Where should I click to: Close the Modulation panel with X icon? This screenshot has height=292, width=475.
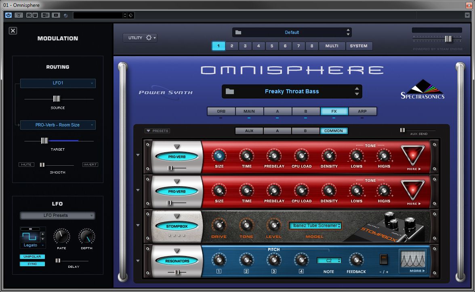13,31
